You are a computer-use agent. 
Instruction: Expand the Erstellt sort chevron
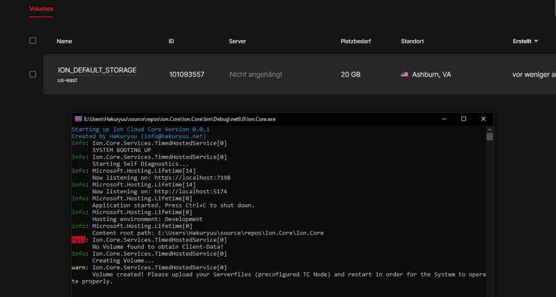click(536, 41)
